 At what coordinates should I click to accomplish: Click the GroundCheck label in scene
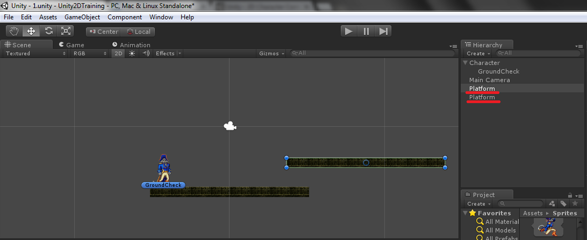point(163,185)
